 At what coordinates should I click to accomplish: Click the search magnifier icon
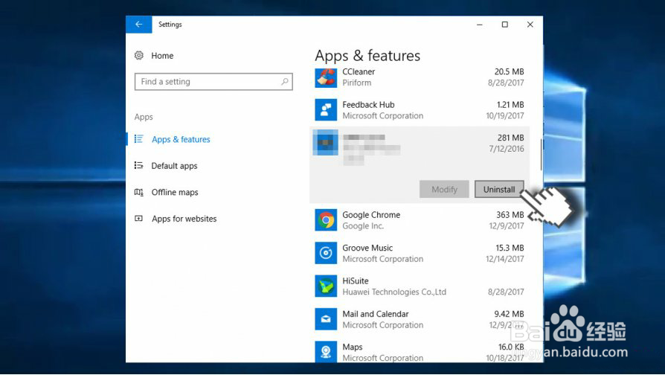[285, 81]
